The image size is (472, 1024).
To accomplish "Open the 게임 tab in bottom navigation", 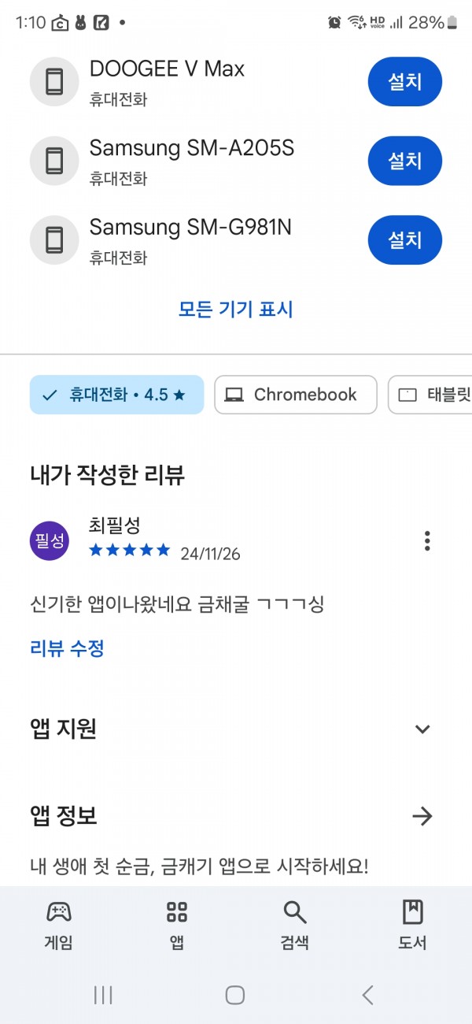I will tap(58, 926).
